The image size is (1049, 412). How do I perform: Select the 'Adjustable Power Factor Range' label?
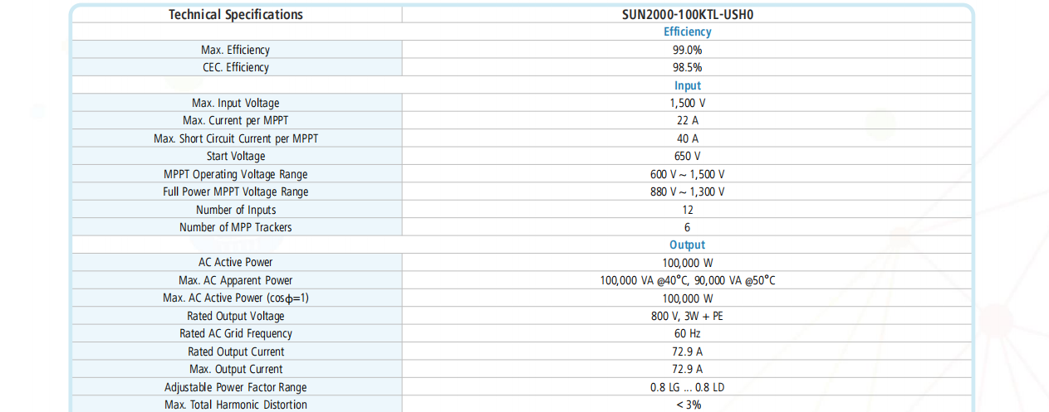[236, 387]
